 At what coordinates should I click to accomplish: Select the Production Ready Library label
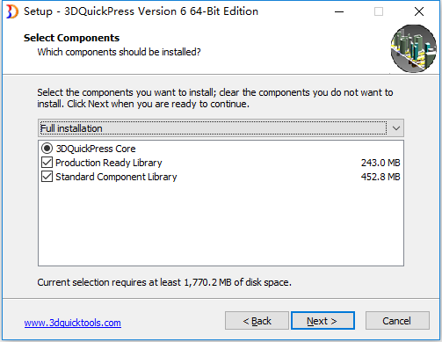[x=109, y=163]
